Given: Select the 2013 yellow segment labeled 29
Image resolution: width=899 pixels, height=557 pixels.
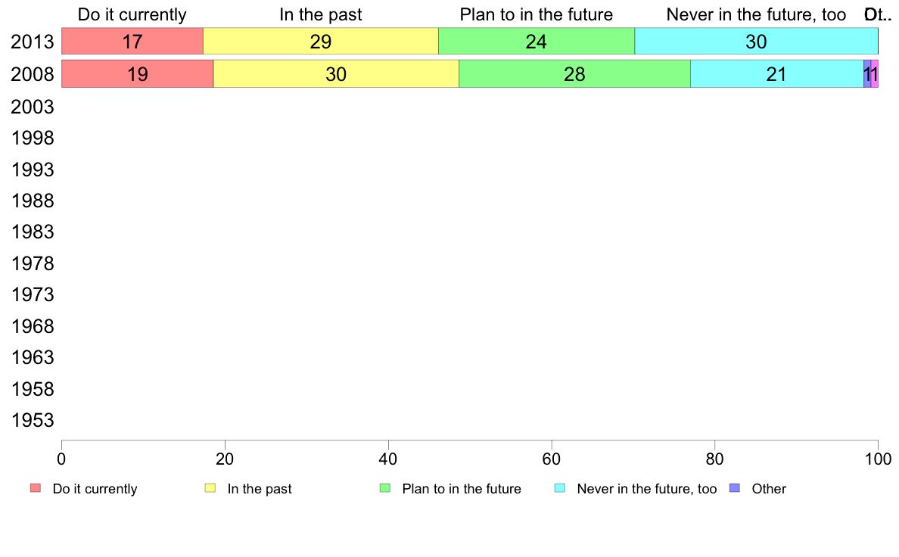Looking at the screenshot, I should (x=321, y=42).
